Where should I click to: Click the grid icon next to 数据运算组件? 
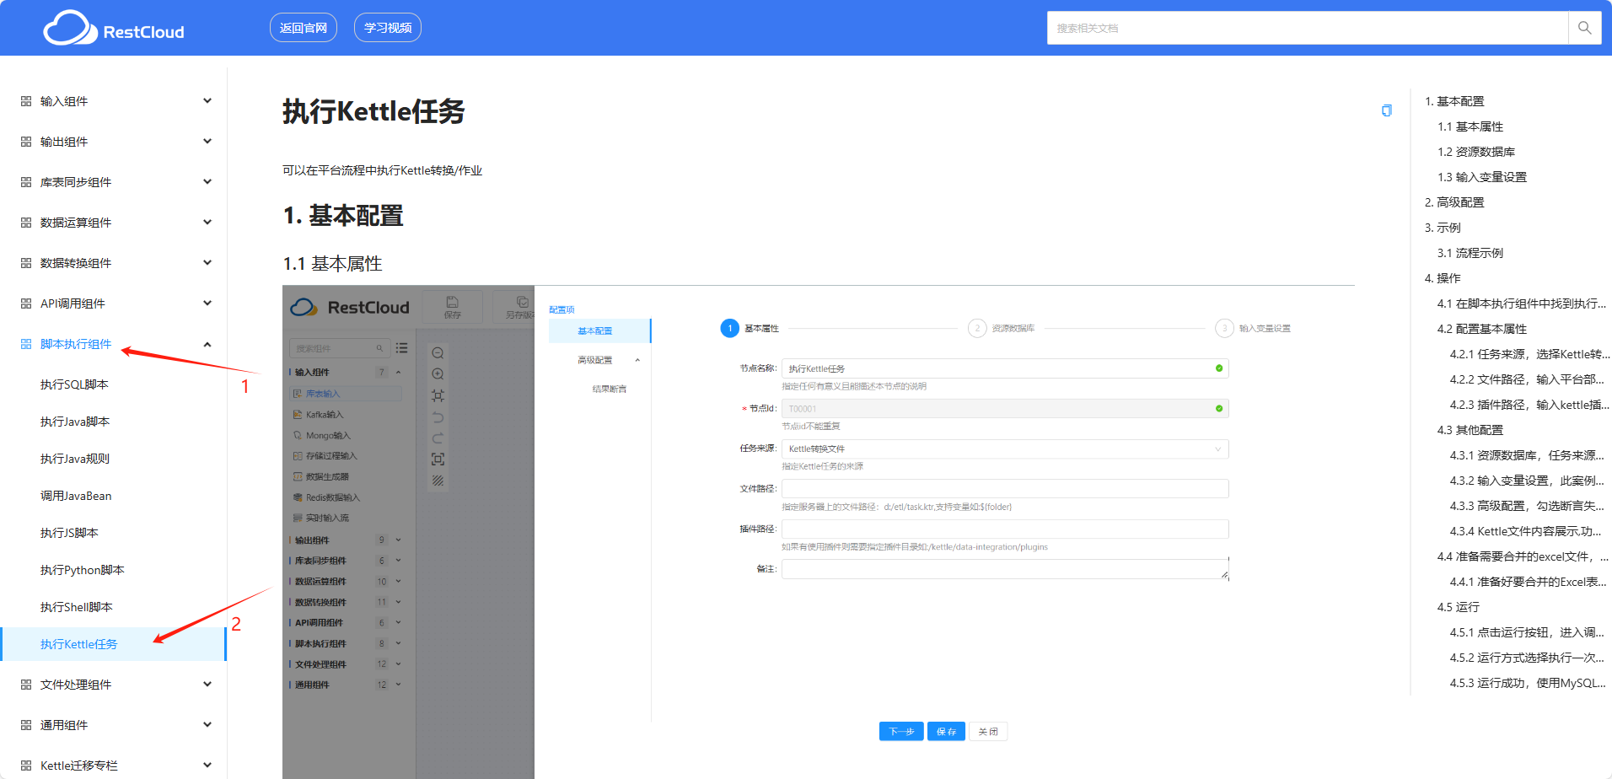point(26,223)
